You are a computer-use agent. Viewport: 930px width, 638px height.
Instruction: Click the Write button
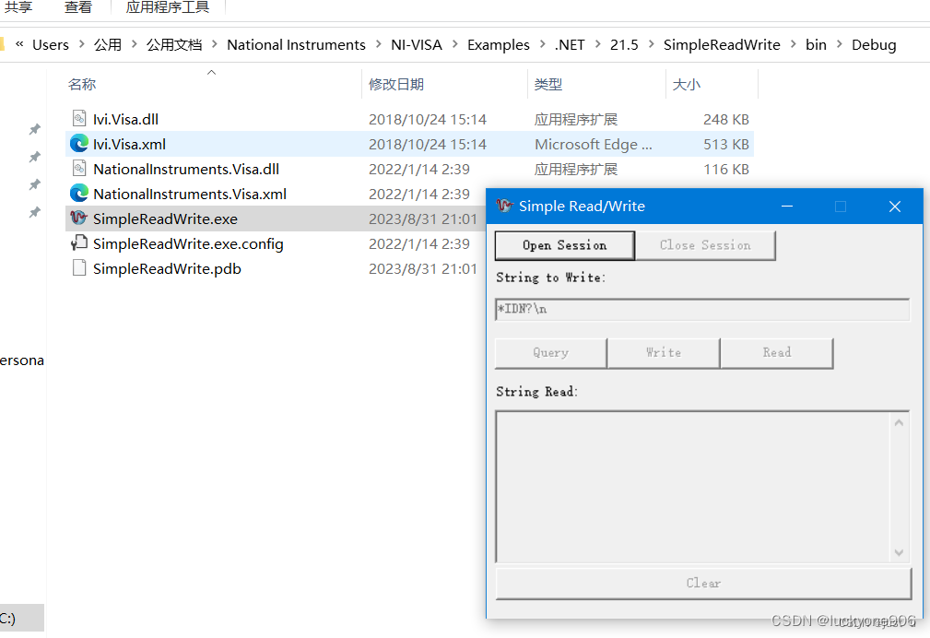664,353
